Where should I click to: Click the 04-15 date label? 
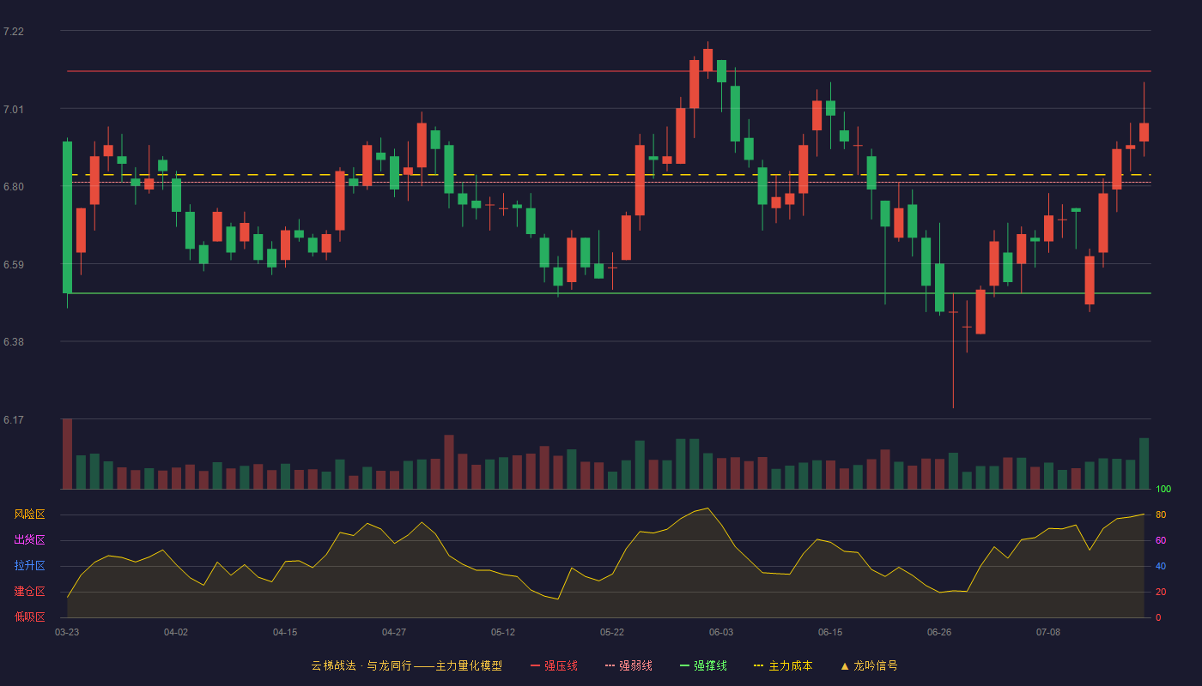click(x=285, y=632)
